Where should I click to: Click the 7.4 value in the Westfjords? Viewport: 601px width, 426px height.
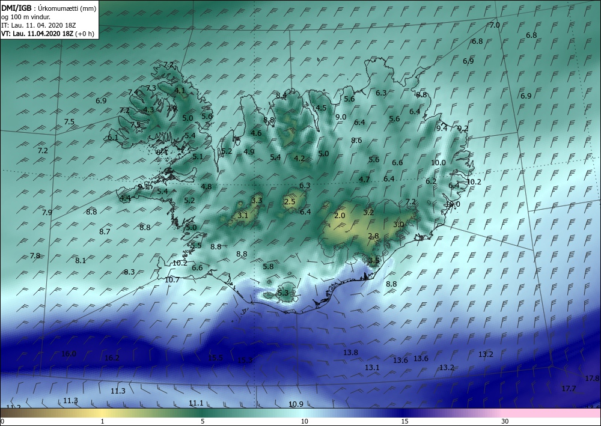click(133, 92)
